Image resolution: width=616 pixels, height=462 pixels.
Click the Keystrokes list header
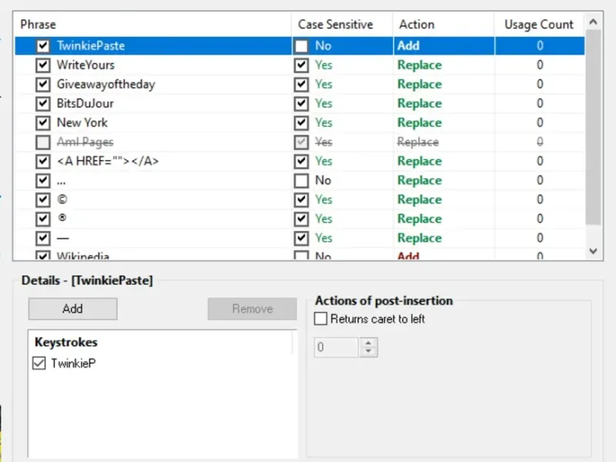(66, 342)
